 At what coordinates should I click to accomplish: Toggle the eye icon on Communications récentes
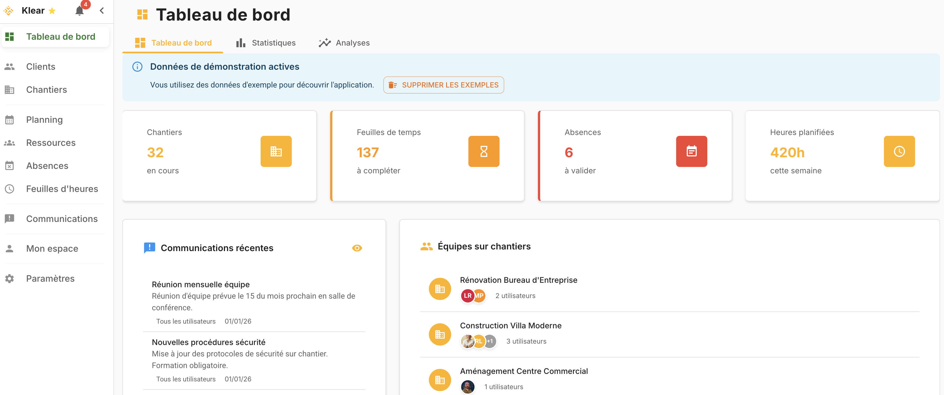(357, 248)
